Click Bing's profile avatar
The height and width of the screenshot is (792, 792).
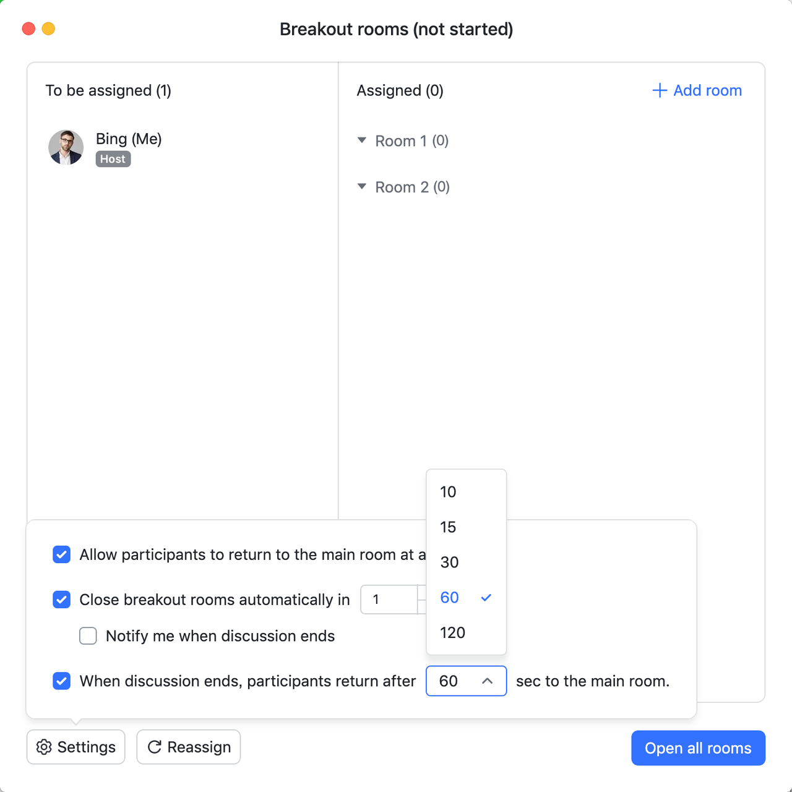pyautogui.click(x=66, y=147)
